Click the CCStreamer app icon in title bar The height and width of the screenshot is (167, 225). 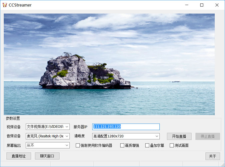click(x=5, y=5)
